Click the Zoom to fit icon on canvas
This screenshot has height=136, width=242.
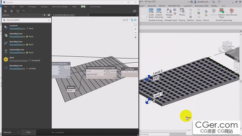click(135, 26)
